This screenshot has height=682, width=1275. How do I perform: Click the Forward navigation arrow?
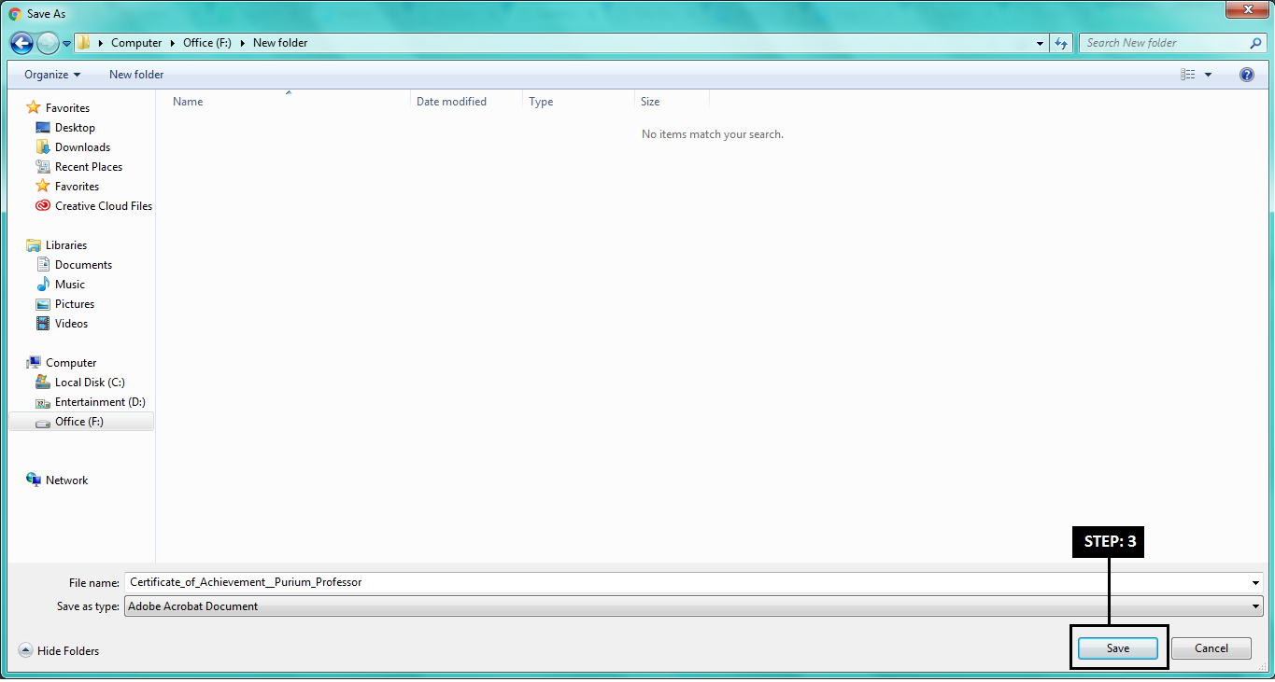pyautogui.click(x=48, y=43)
